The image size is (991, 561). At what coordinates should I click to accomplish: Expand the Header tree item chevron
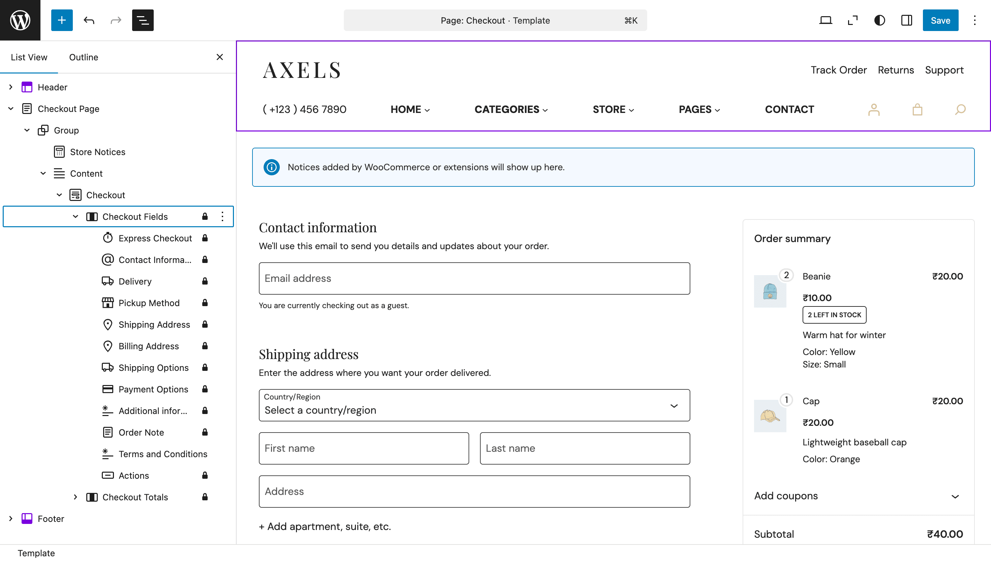11,87
